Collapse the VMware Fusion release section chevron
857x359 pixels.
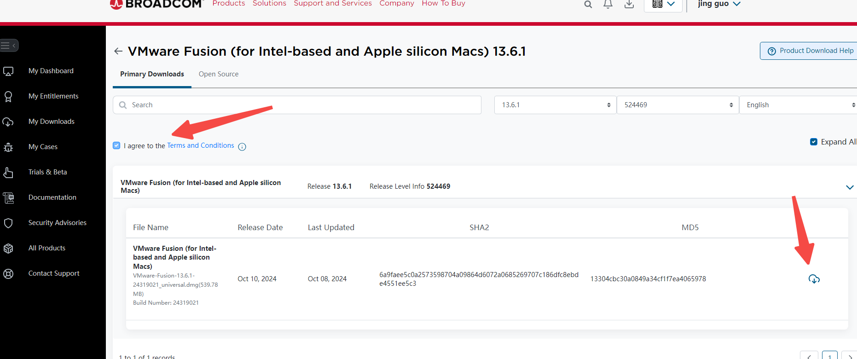(850, 187)
